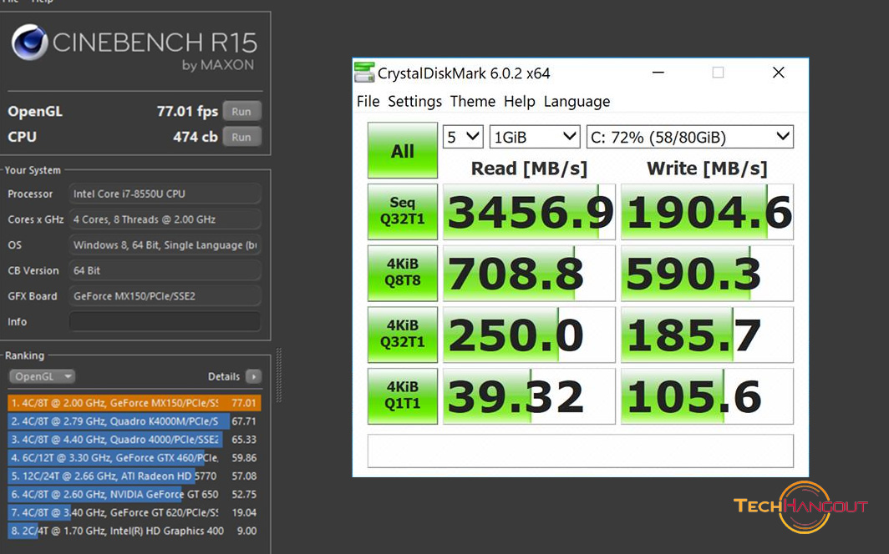Run the OpenGL benchmark in Cinebench
Viewport: 889px width, 554px height.
(241, 112)
